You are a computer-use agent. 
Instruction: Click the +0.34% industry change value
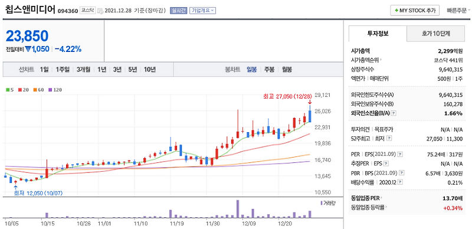pos(453,207)
